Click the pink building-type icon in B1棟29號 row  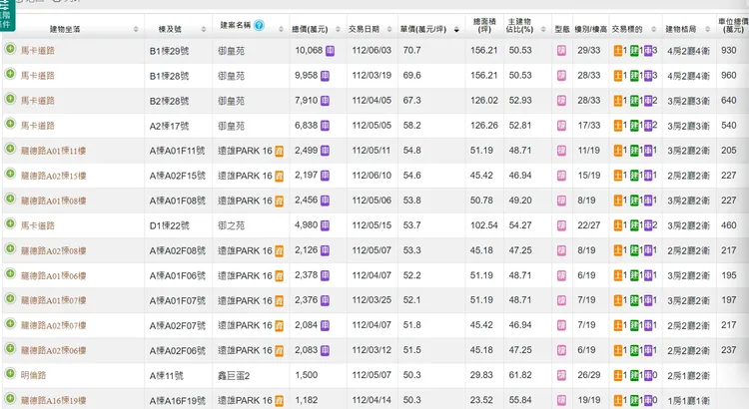[561, 51]
